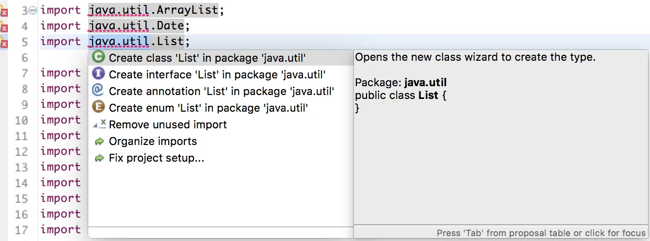This screenshot has width=650, height=241.
Task: Click the Fix project setup icon
Action: pos(99,158)
